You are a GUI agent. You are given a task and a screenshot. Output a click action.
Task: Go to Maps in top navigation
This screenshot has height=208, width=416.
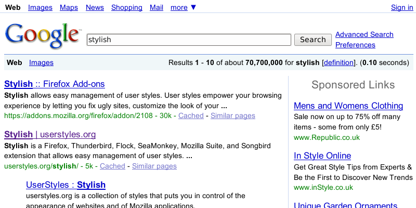click(x=69, y=7)
